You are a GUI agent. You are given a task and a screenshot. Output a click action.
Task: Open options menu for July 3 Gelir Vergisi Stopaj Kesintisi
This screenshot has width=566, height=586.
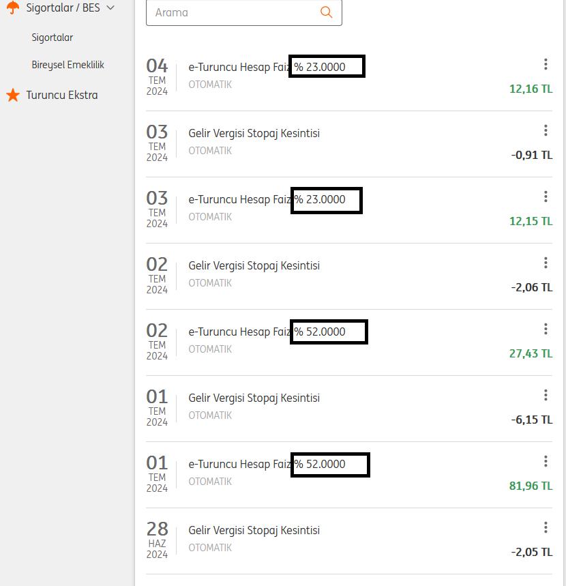pos(546,130)
